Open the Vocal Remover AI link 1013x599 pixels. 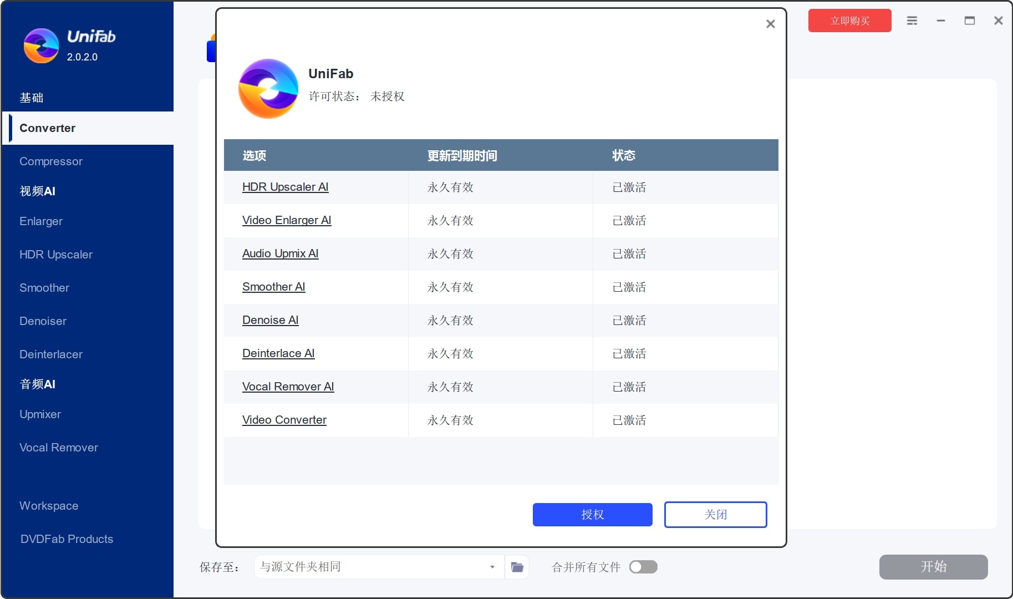point(288,387)
